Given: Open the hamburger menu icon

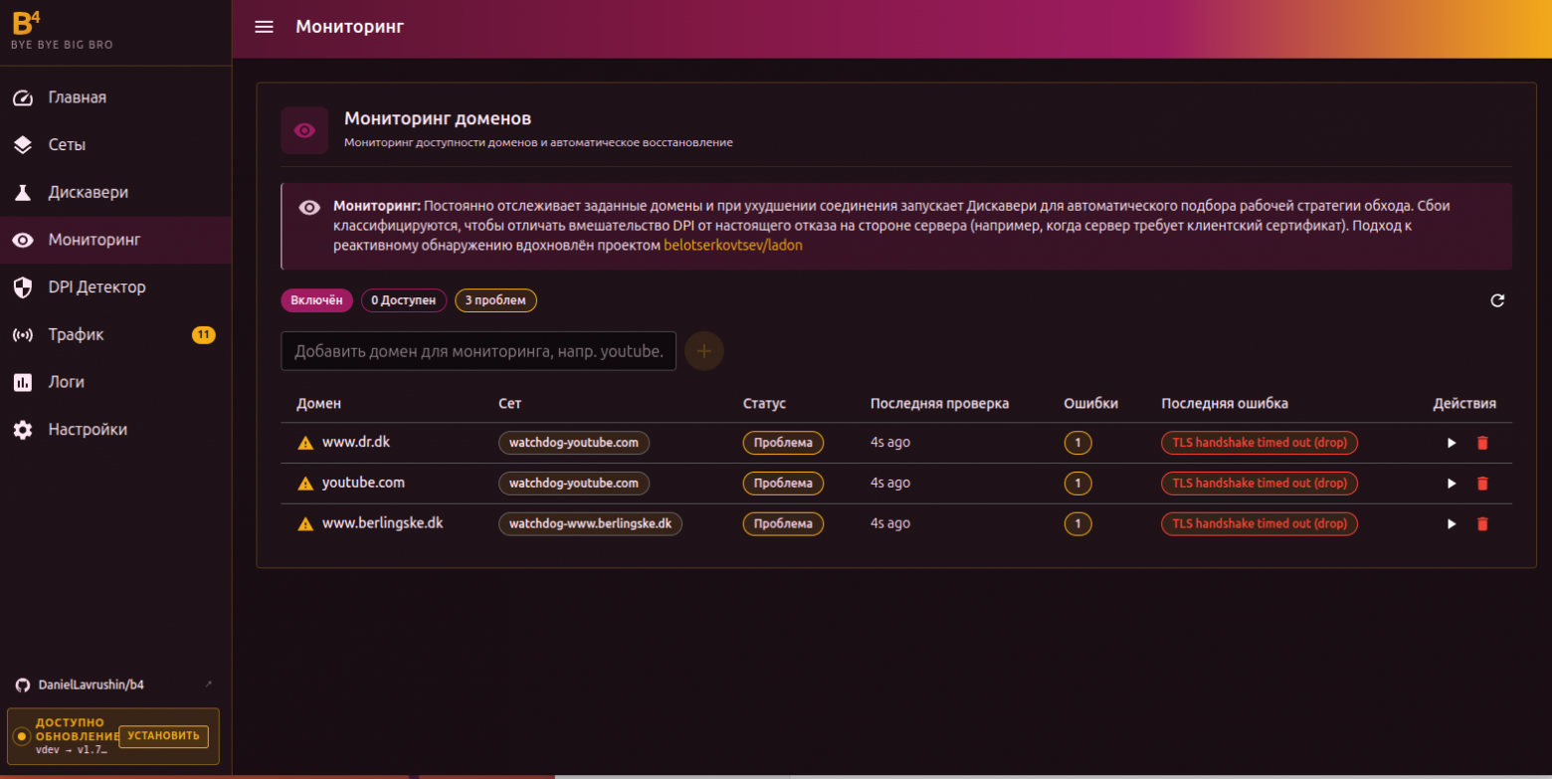Looking at the screenshot, I should click(264, 27).
